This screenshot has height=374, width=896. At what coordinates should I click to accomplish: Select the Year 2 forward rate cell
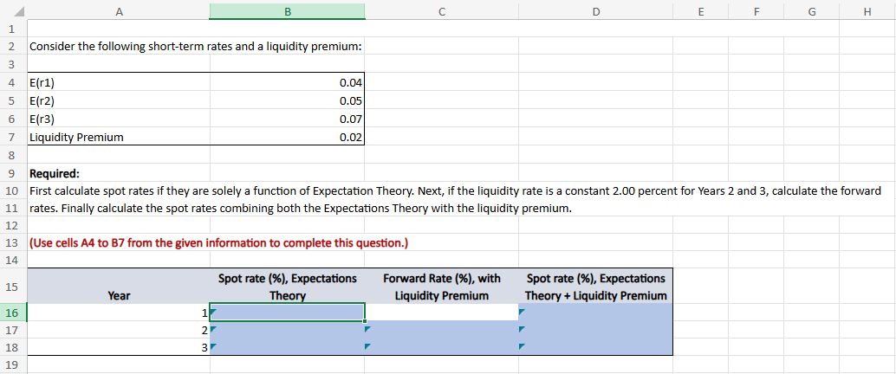coord(441,330)
